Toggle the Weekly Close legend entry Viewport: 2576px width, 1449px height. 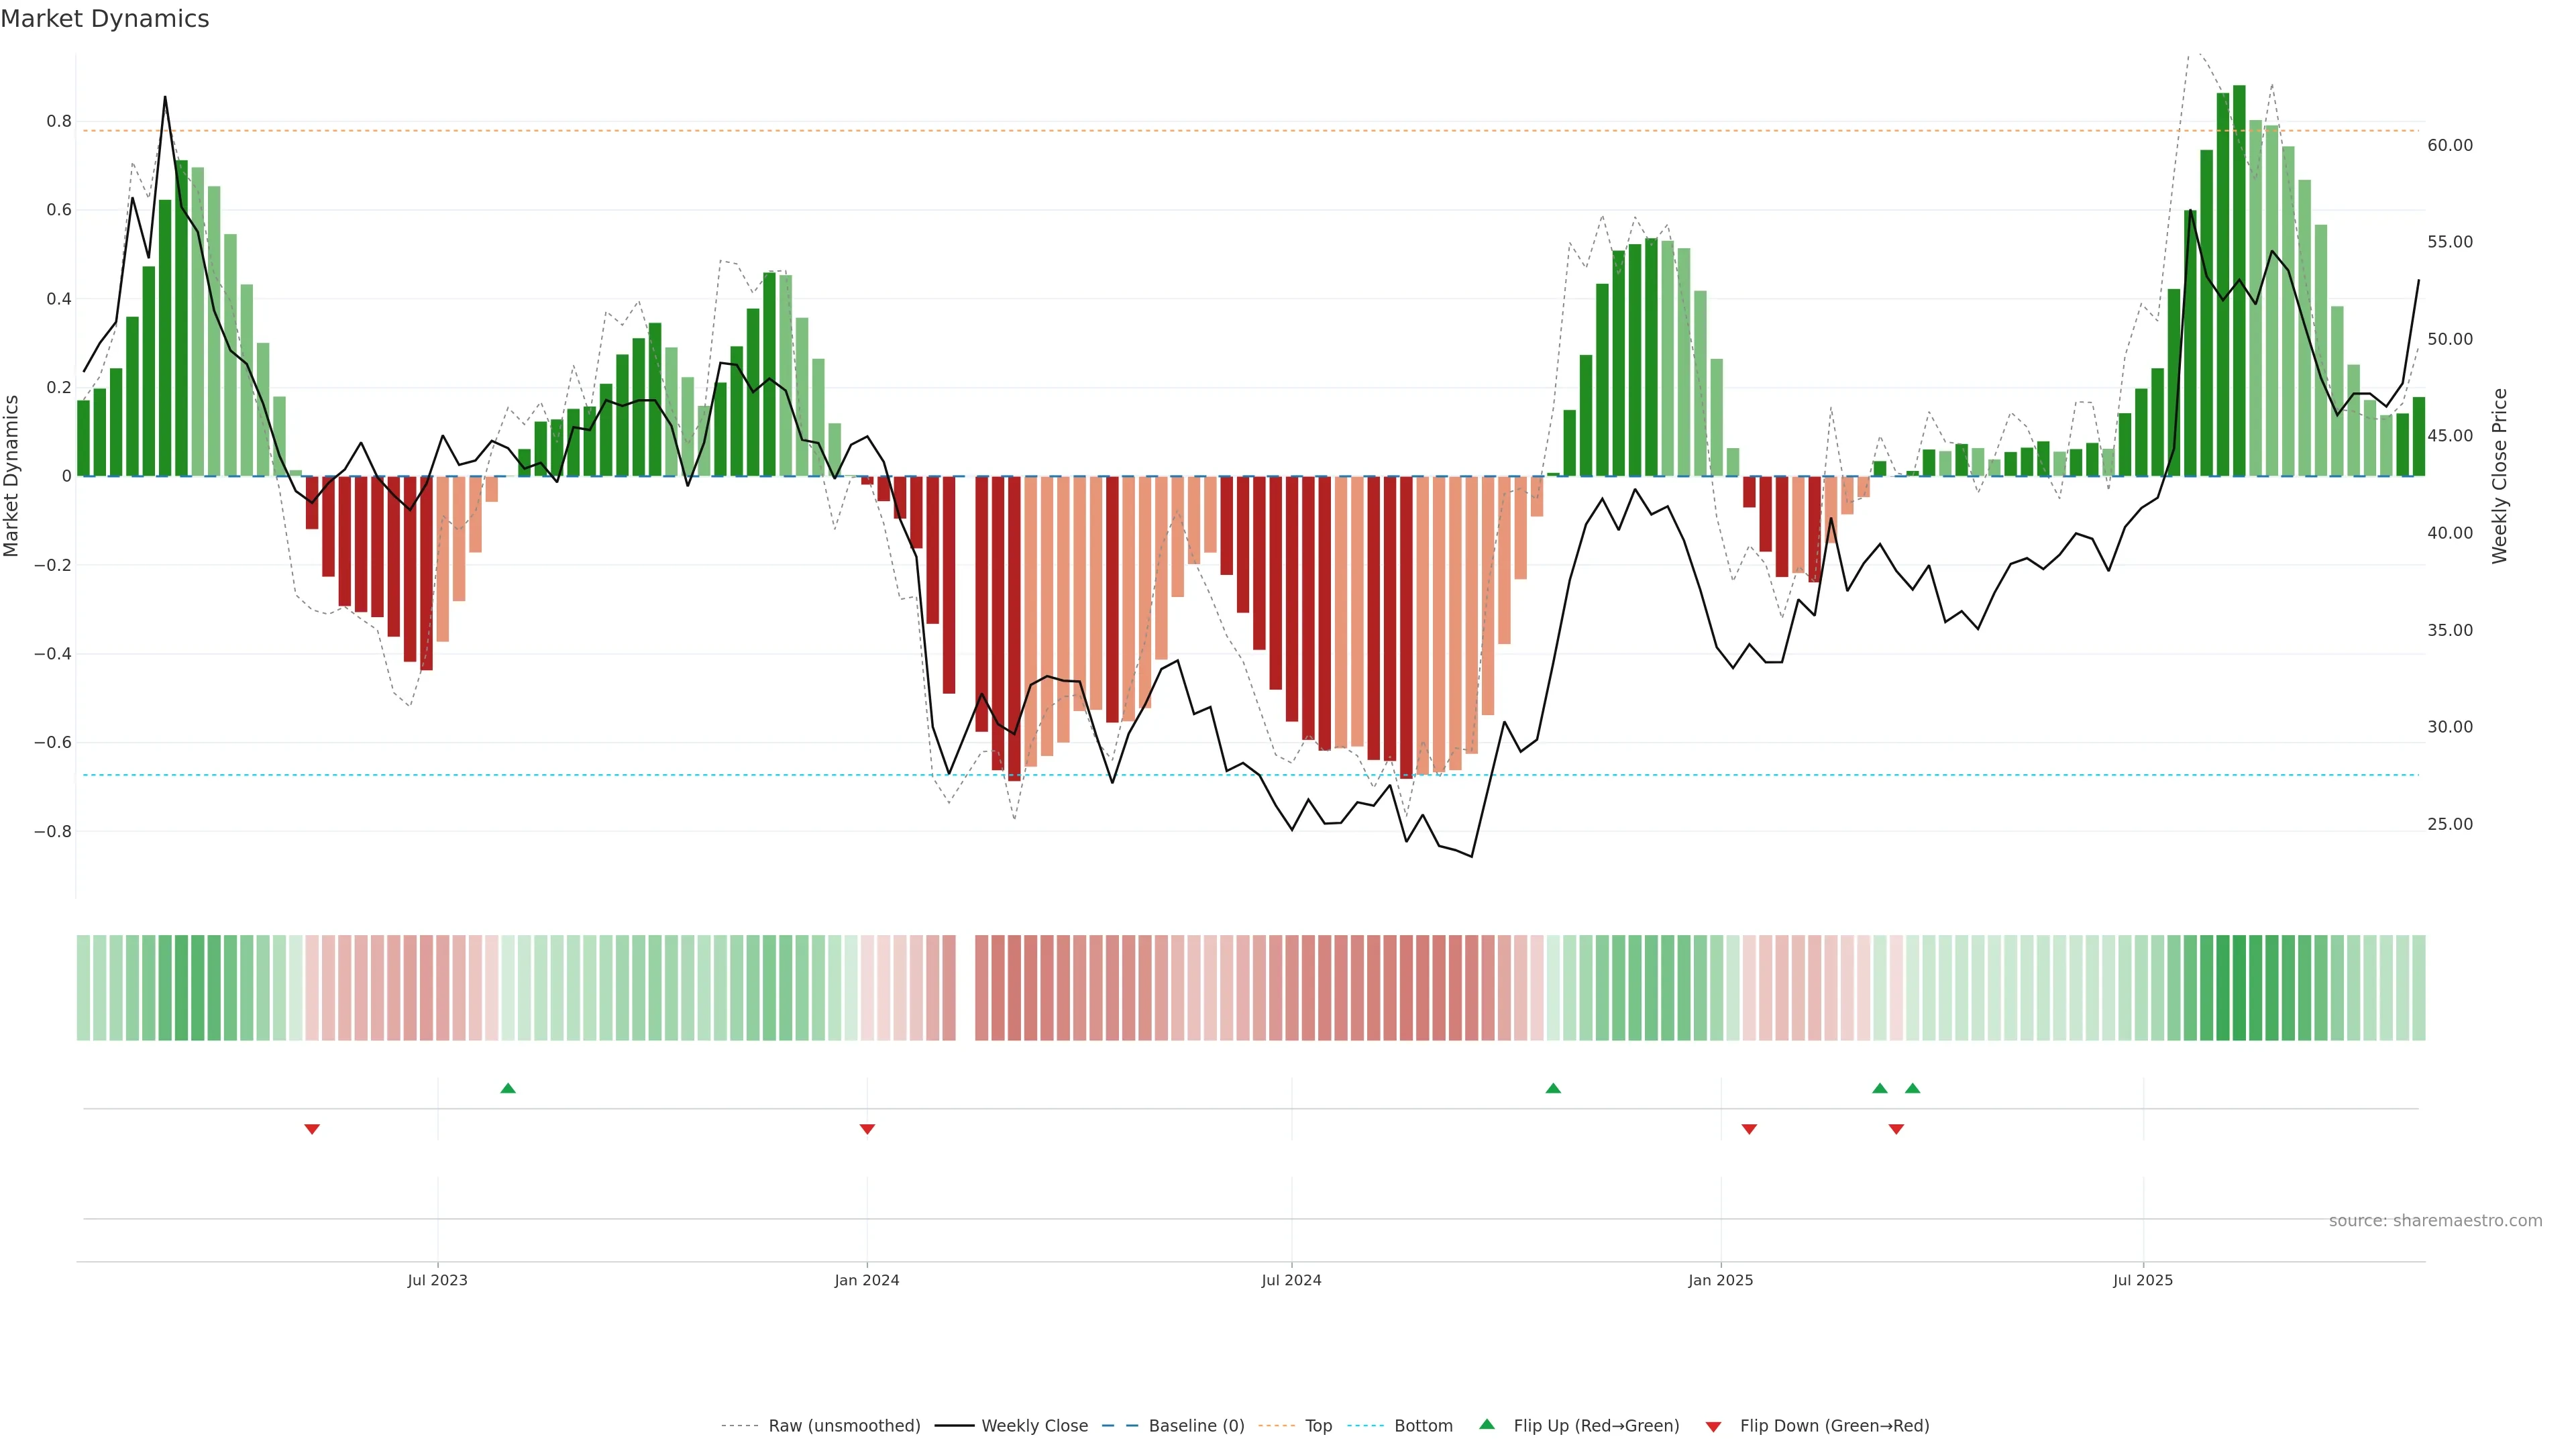point(1034,1426)
